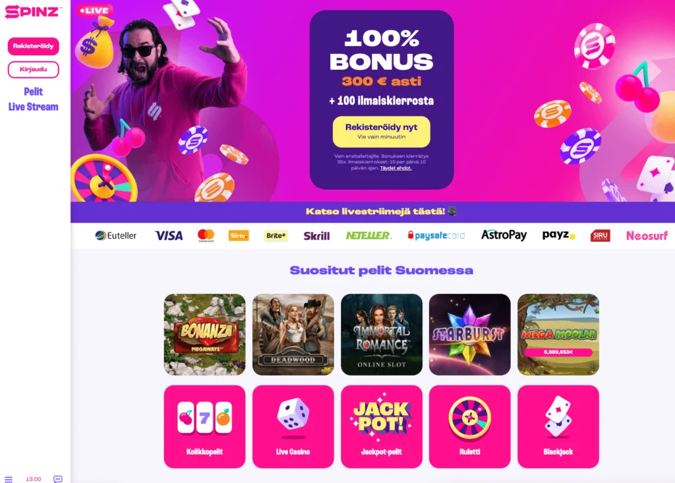Launch the Deadwood game thumbnail
This screenshot has width=675, height=483.
[293, 335]
